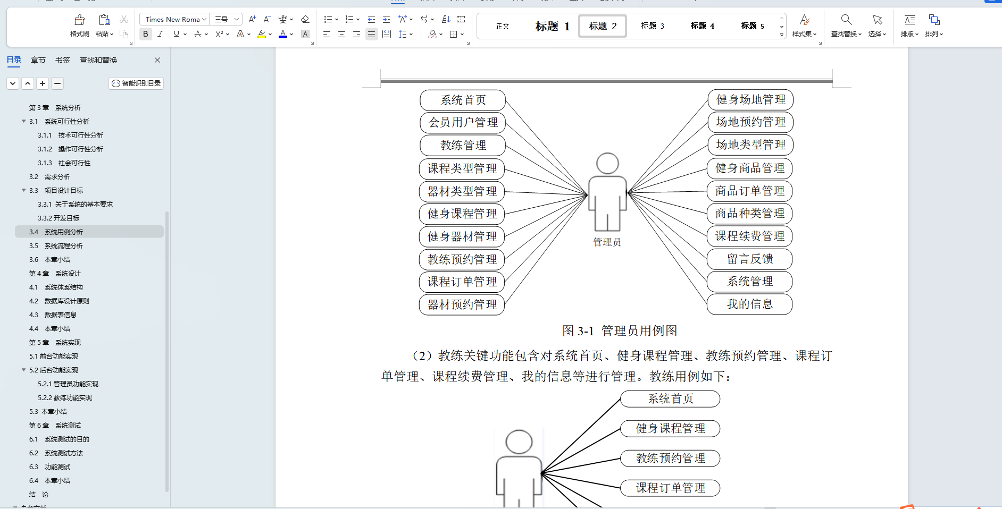Click the bulleted list icon
The width and height of the screenshot is (1002, 509).
pos(328,19)
